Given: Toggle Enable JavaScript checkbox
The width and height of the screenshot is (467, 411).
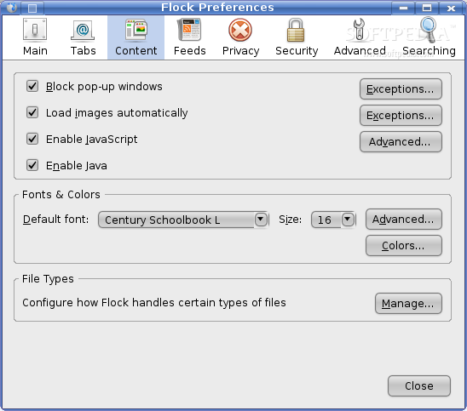Looking at the screenshot, I should (x=32, y=139).
